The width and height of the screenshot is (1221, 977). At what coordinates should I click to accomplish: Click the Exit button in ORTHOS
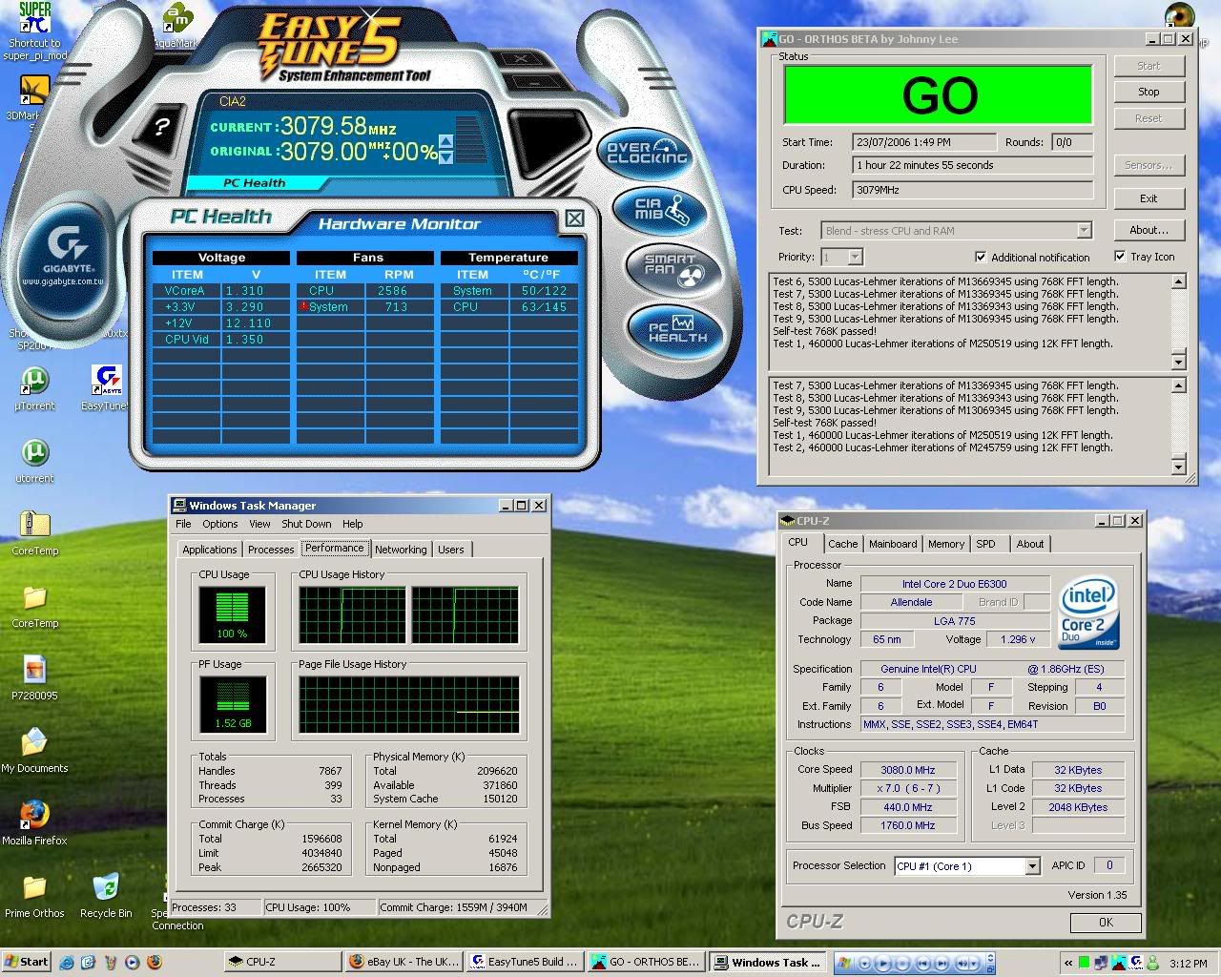1149,198
